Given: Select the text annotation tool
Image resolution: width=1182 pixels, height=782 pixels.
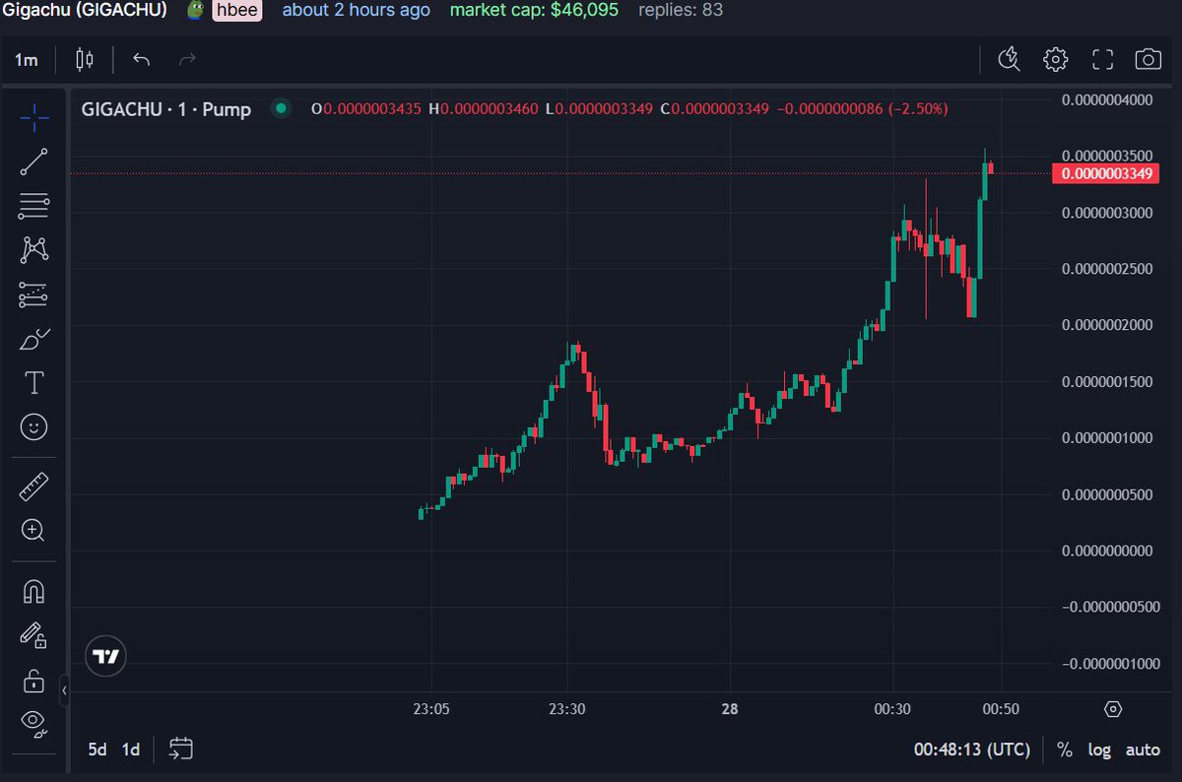Looking at the screenshot, I should pos(33,382).
